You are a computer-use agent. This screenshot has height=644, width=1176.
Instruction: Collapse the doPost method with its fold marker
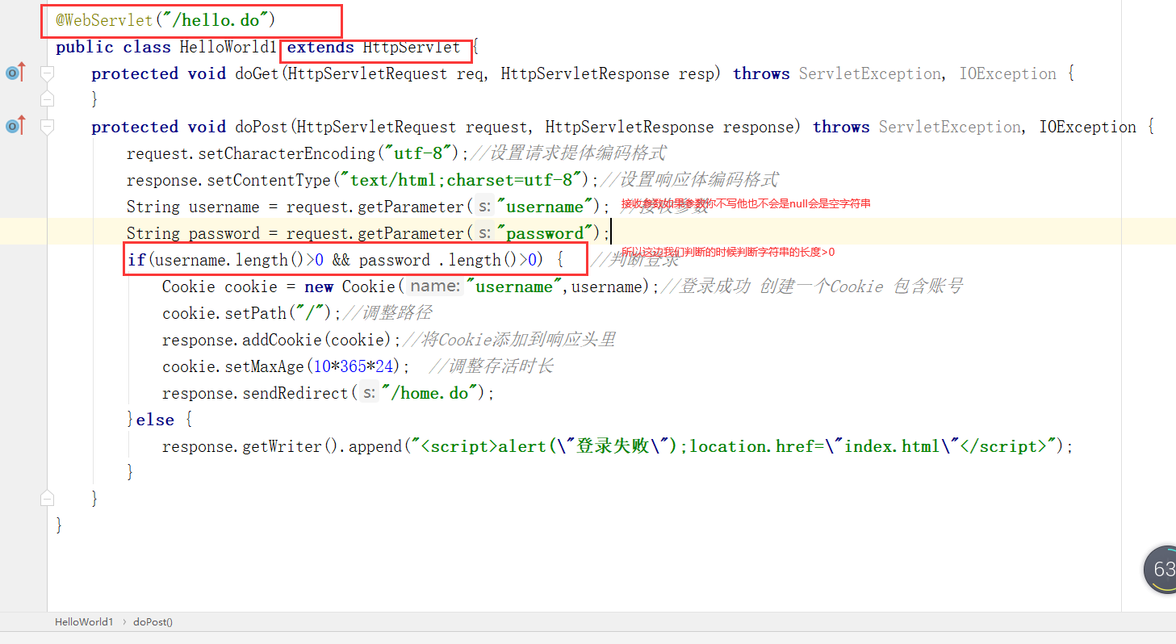pyautogui.click(x=46, y=126)
